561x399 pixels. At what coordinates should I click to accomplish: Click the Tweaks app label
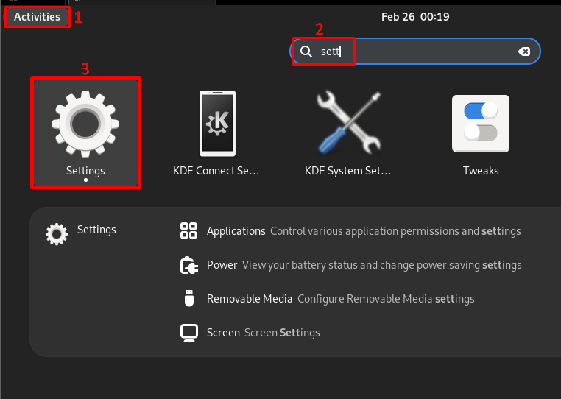(x=481, y=171)
